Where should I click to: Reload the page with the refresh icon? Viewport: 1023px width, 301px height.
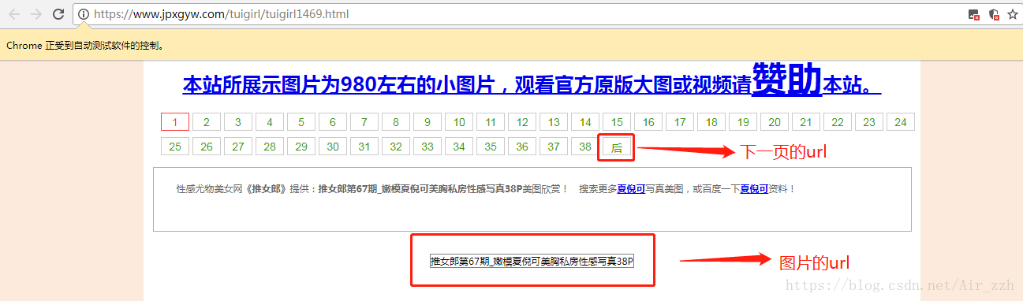58,14
